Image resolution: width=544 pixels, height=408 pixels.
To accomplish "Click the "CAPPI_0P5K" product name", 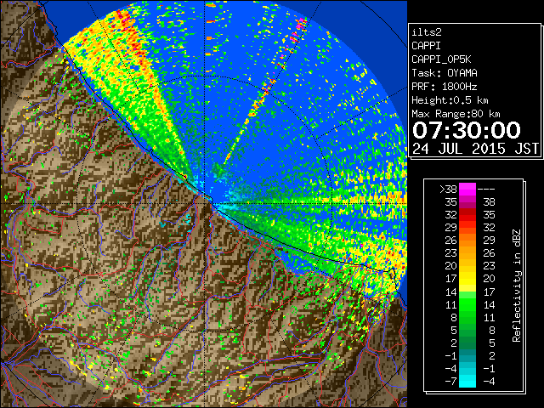I will click(x=441, y=59).
